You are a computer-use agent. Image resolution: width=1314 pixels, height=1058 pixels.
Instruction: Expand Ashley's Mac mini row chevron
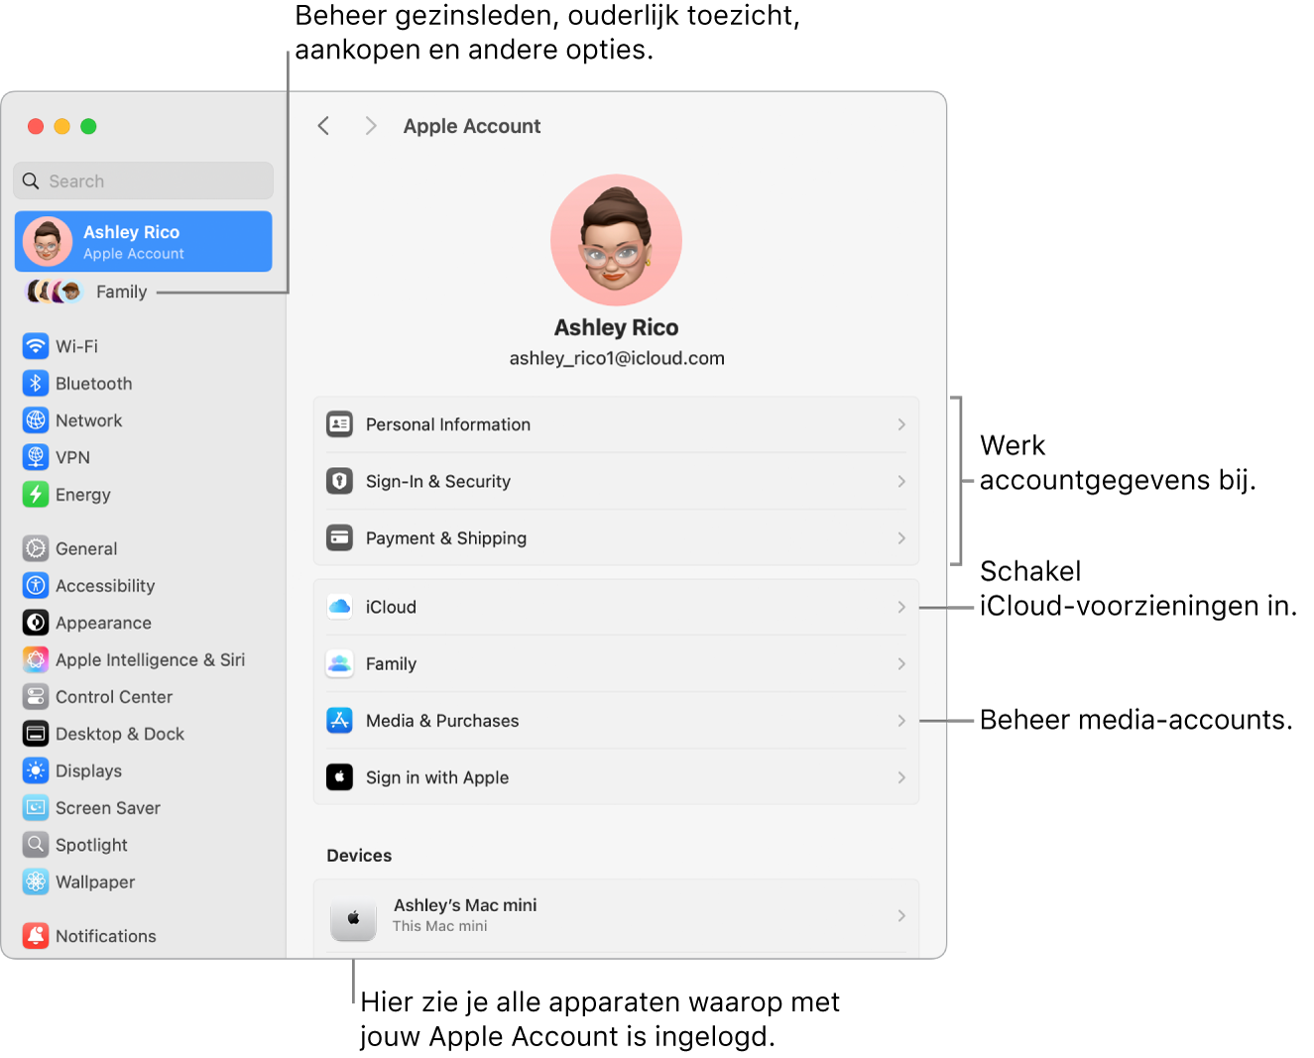901,915
